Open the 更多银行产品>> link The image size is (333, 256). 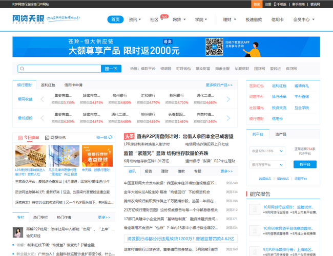pyautogui.click(x=219, y=85)
